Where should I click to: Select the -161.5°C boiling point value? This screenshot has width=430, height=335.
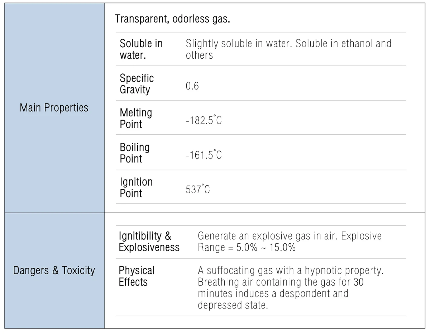(204, 155)
